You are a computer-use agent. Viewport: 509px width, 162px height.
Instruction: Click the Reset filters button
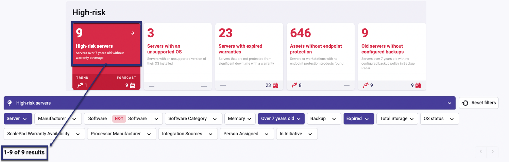pyautogui.click(x=479, y=103)
